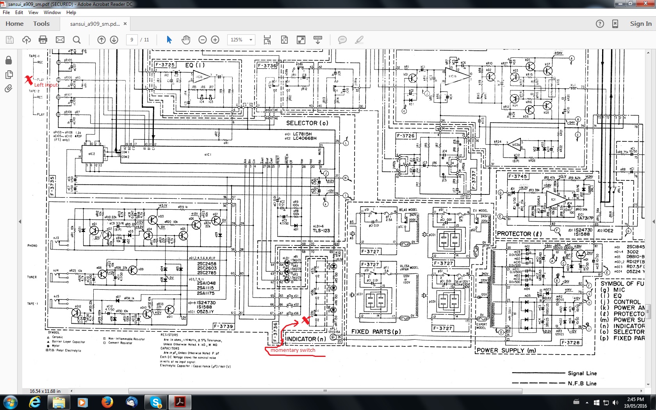Click the taskbar clock showing 2:45 PM
Image resolution: width=656 pixels, height=410 pixels.
635,403
